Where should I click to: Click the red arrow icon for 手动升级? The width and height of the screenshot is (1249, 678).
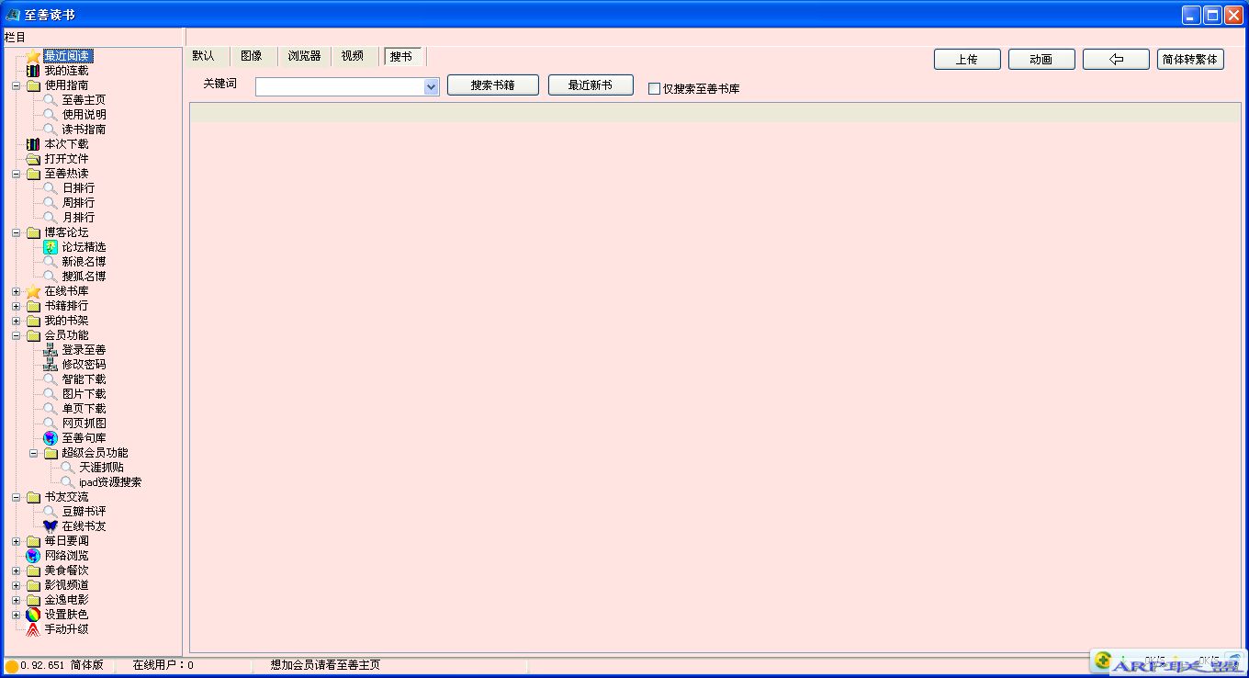pyautogui.click(x=33, y=629)
